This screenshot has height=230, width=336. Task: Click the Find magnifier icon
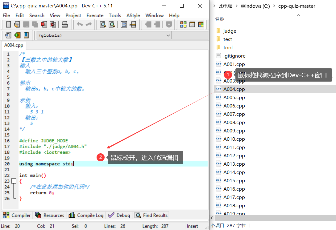pyautogui.click(x=103, y=24)
